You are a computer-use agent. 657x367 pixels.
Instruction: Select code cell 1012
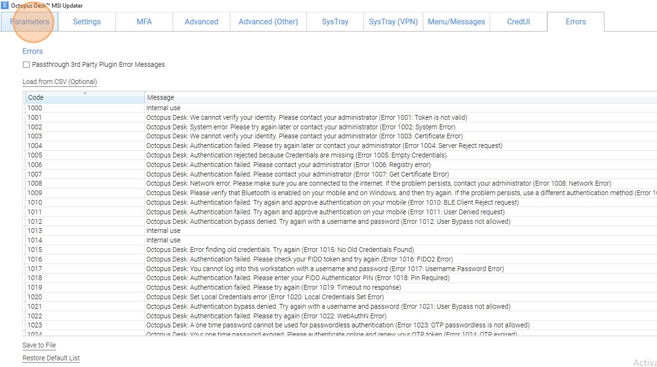tap(84, 222)
